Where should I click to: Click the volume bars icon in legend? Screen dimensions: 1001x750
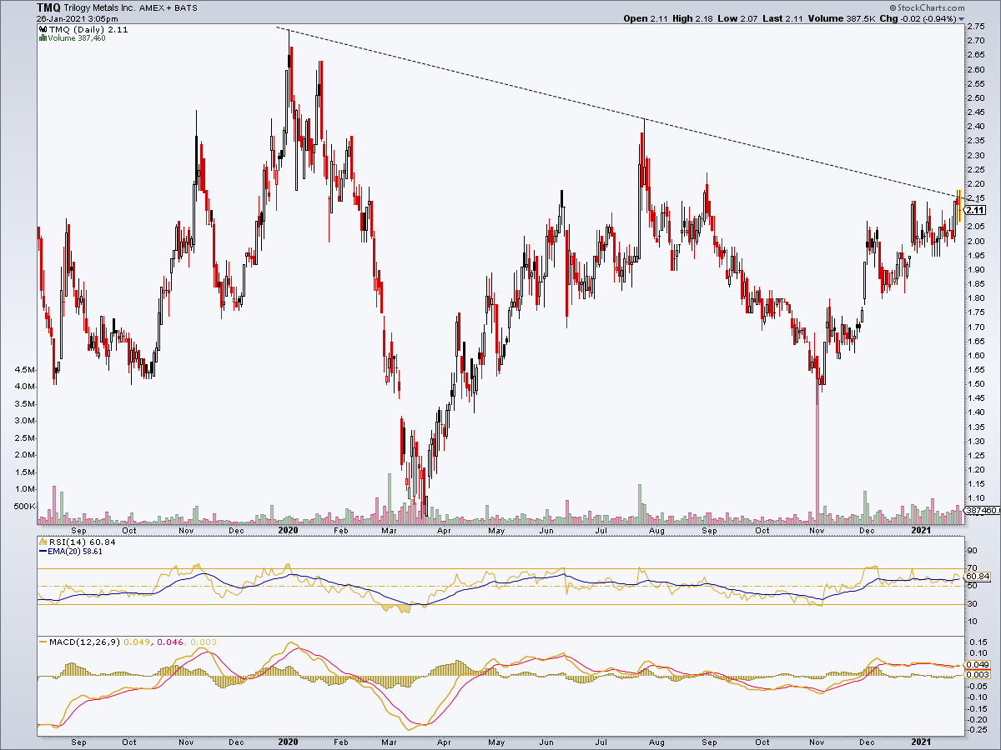point(43,38)
